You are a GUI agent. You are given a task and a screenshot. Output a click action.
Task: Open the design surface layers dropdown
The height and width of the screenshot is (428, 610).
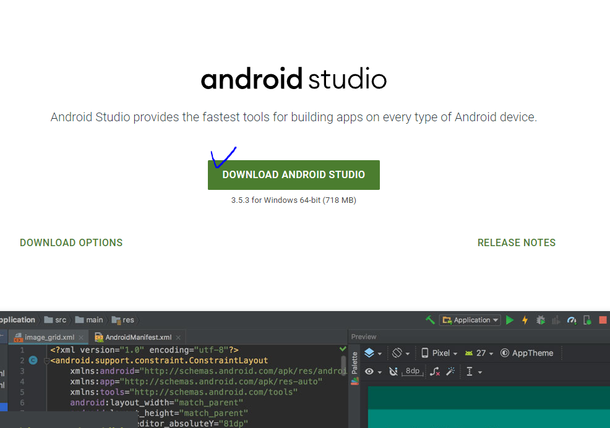[372, 353]
